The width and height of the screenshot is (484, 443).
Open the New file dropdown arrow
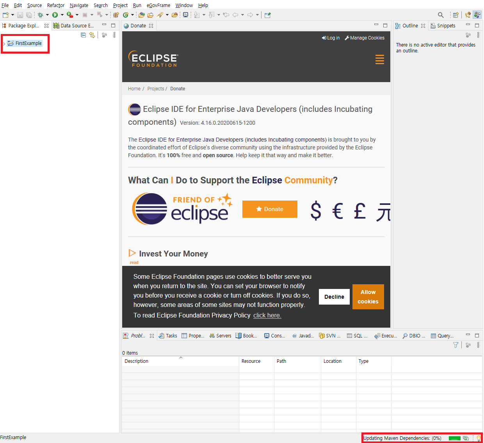12,15
